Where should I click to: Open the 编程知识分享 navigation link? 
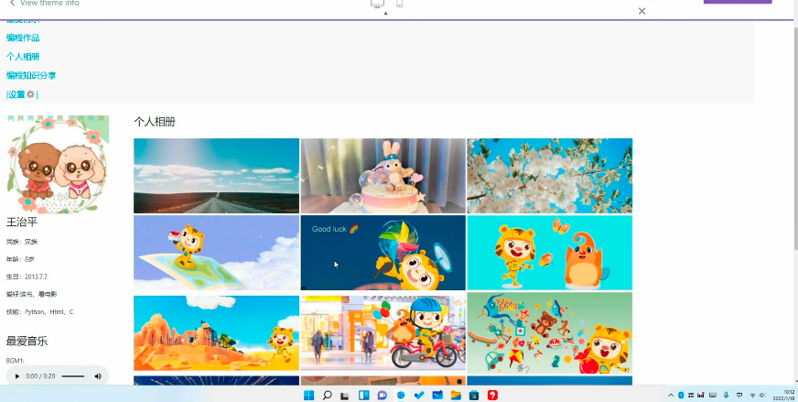pyautogui.click(x=31, y=75)
